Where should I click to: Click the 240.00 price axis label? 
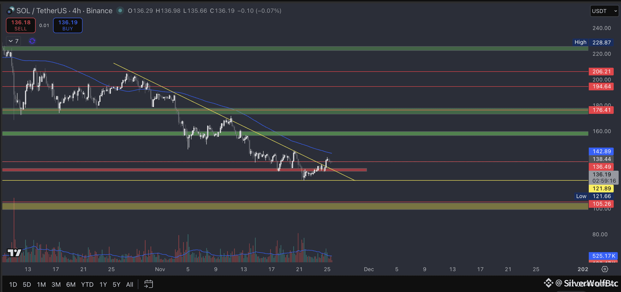(602, 28)
